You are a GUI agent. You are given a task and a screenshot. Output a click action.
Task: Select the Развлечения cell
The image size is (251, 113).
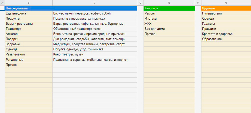[29, 54]
